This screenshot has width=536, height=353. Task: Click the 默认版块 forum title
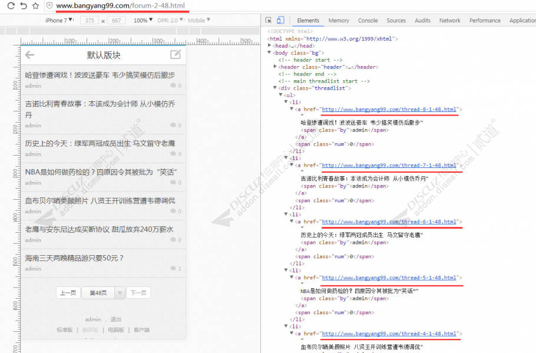[x=104, y=55]
